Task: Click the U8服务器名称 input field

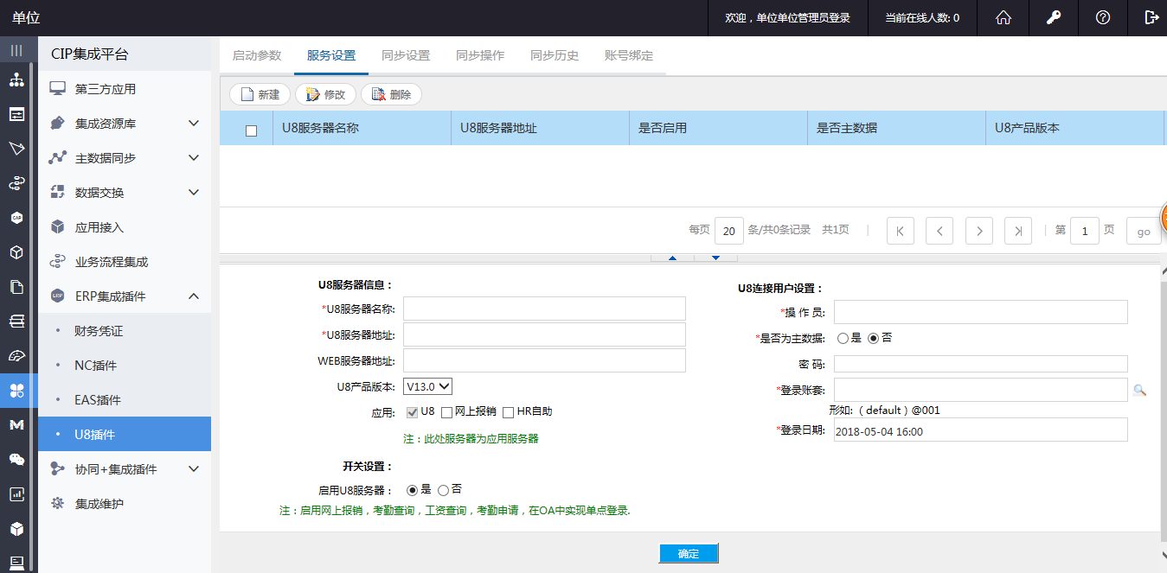Action: 544,309
